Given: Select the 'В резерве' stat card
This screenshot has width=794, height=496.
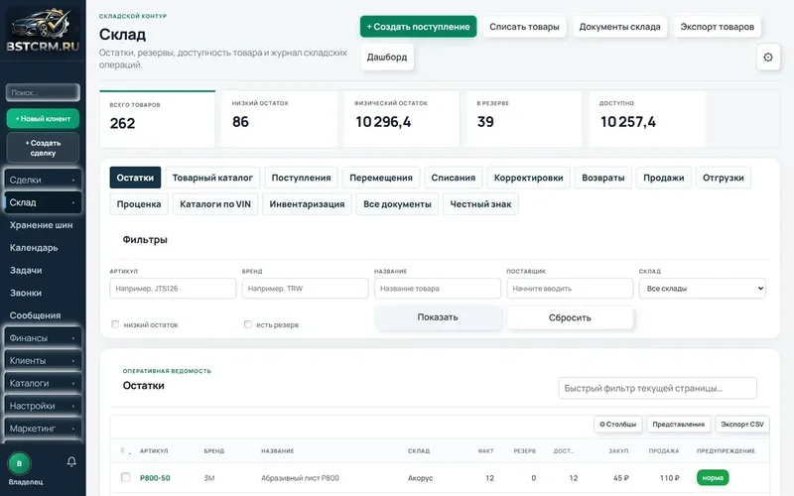Looking at the screenshot, I should point(524,119).
